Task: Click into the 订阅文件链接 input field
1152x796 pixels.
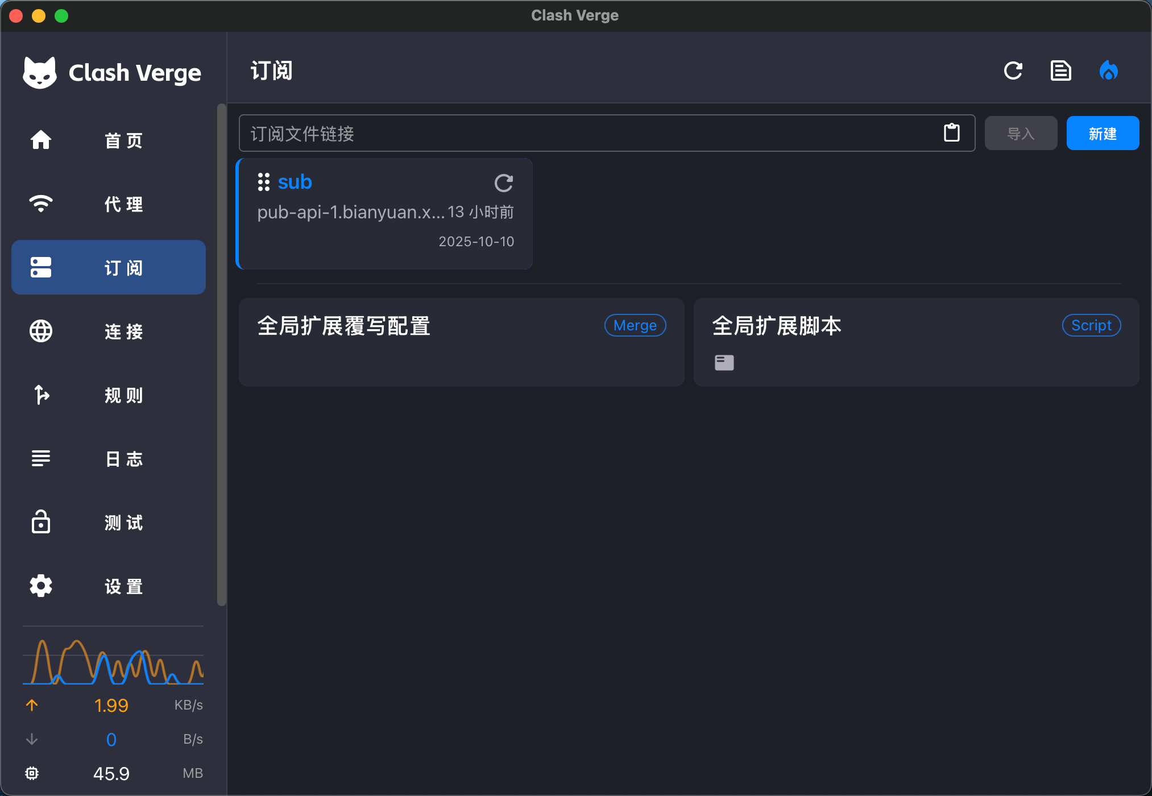Action: (586, 134)
